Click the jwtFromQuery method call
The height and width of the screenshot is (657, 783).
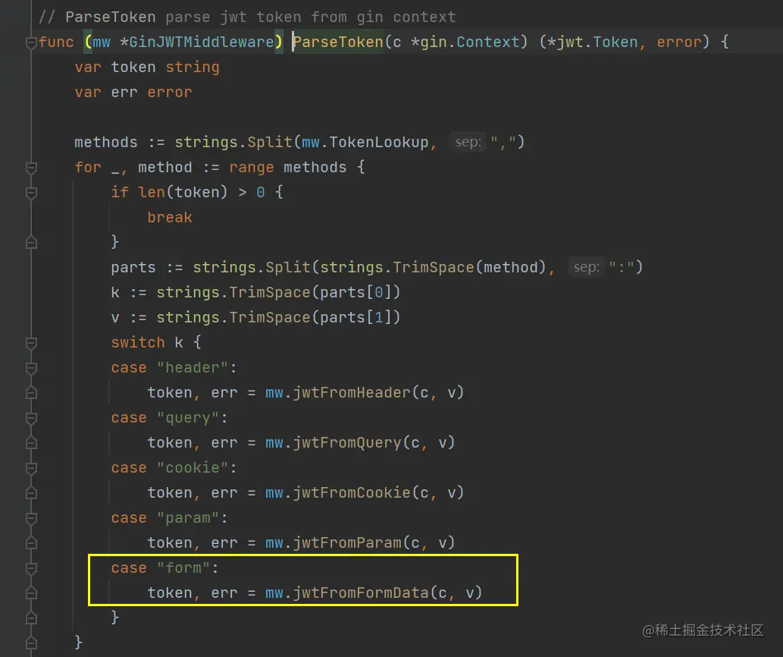(x=347, y=442)
